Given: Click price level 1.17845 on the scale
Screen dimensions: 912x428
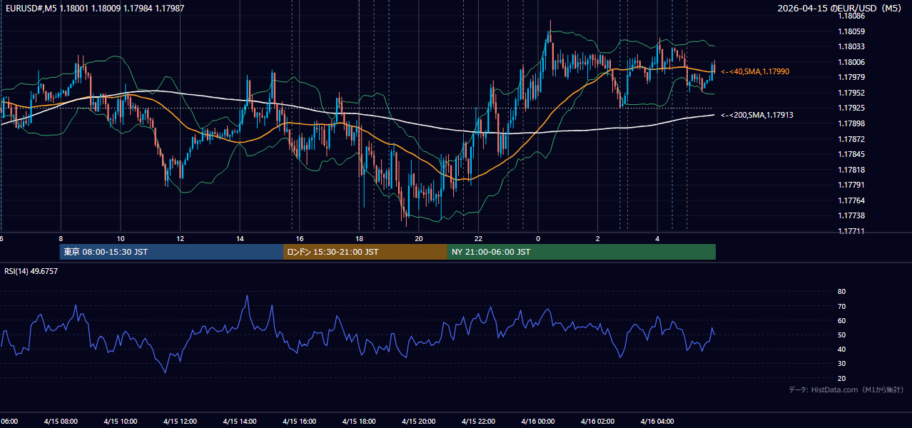Looking at the screenshot, I should click(851, 154).
